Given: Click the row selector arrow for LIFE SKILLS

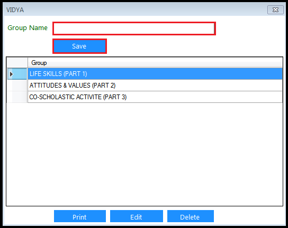Looking at the screenshot, I should click(x=17, y=74).
